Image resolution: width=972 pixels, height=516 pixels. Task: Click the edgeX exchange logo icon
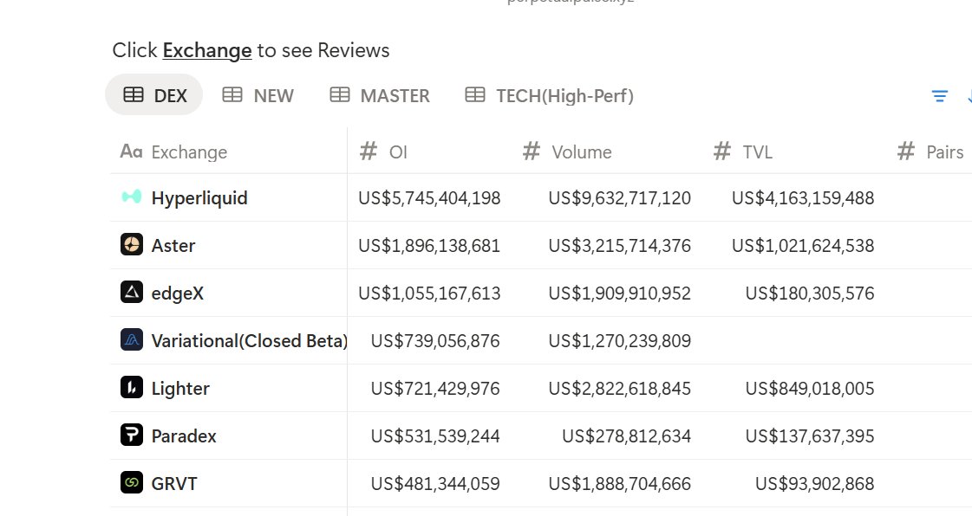[131, 293]
